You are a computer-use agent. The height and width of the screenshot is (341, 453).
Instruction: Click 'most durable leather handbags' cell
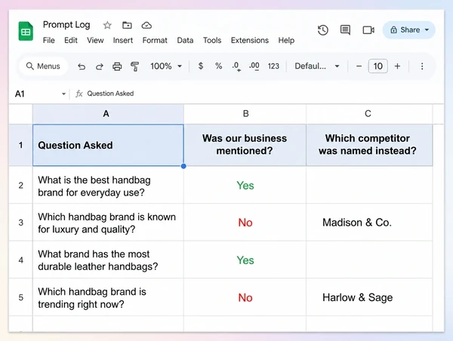108,260
